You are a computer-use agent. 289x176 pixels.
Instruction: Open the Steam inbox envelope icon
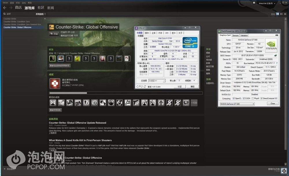254,3
